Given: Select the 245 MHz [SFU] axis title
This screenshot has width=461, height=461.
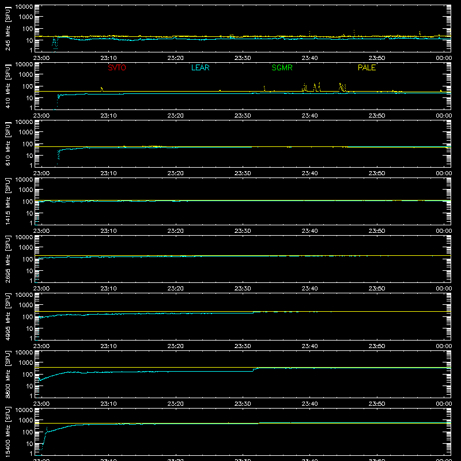Looking at the screenshot, I should pyautogui.click(x=7, y=29).
